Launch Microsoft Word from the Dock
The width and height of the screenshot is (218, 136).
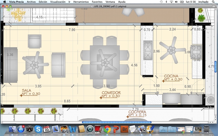72,129
